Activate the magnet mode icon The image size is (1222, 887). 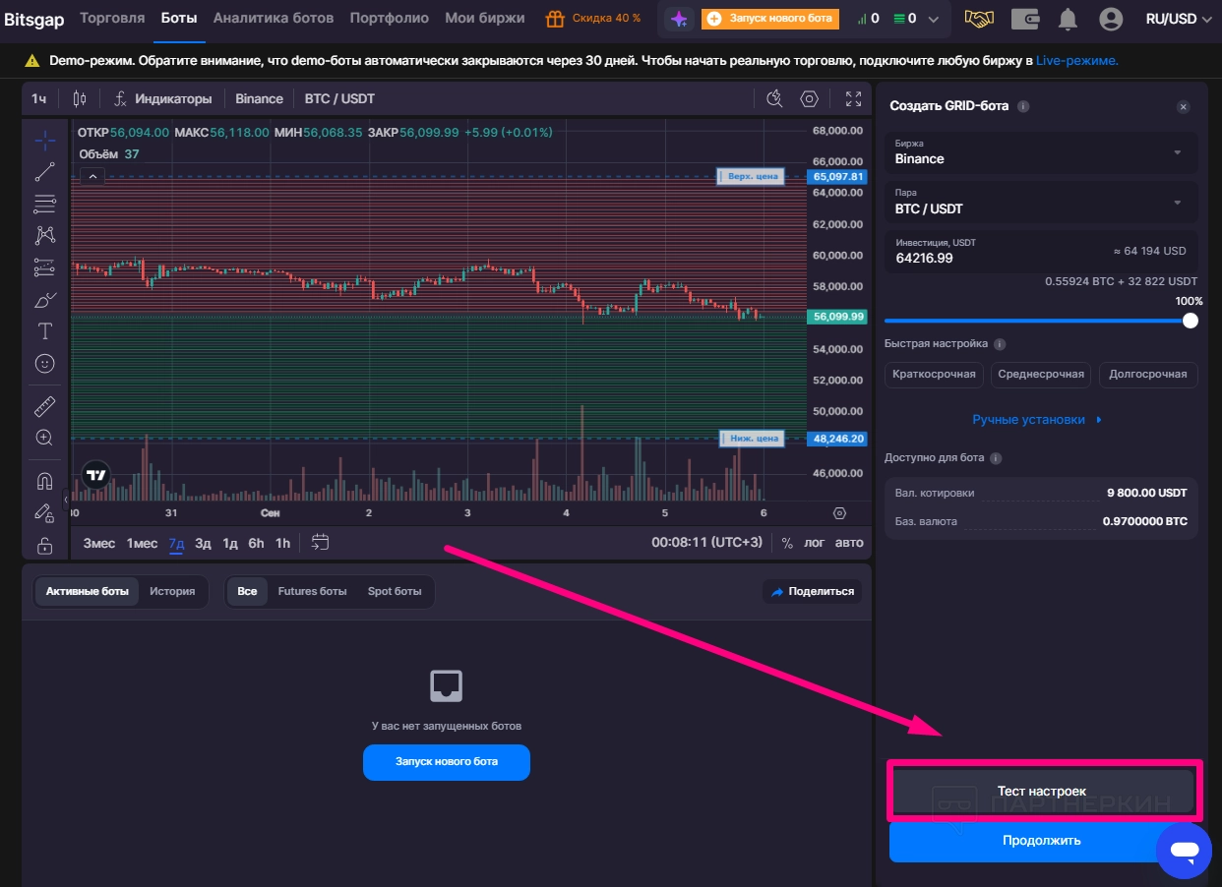(x=44, y=481)
